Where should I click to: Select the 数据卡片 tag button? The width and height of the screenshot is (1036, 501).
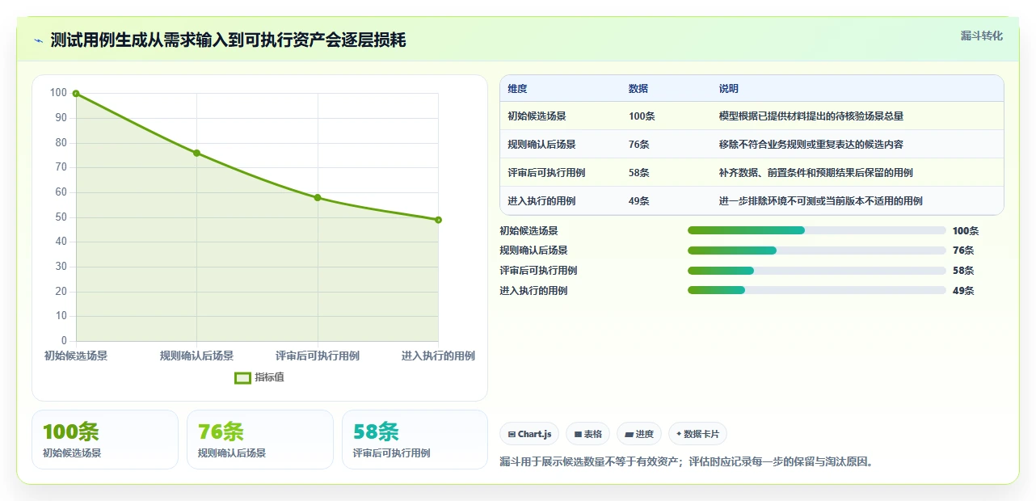[697, 434]
